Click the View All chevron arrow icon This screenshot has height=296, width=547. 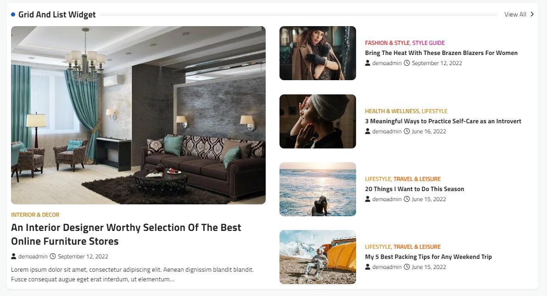(532, 14)
